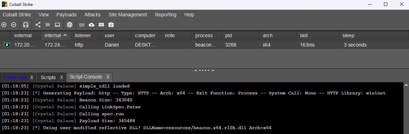Switch to the session table list icon

[x=47, y=25]
